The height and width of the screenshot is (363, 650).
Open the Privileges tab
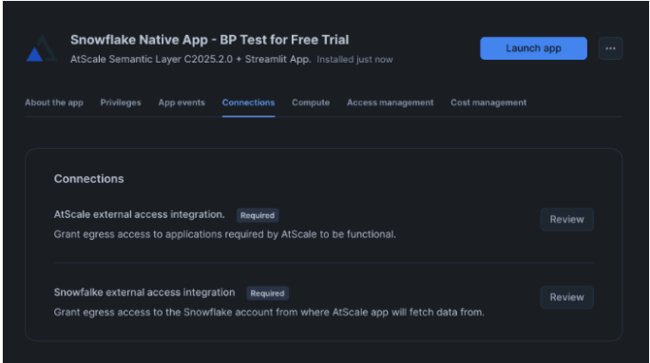(120, 103)
